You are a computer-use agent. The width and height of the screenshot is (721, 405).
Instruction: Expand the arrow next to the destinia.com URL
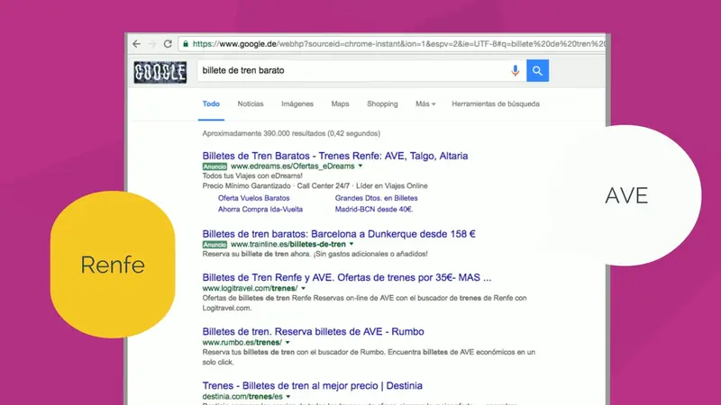point(288,396)
